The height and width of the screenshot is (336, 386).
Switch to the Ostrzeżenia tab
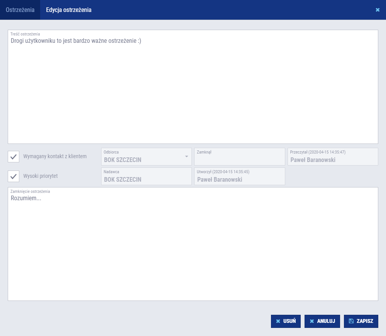pyautogui.click(x=20, y=10)
